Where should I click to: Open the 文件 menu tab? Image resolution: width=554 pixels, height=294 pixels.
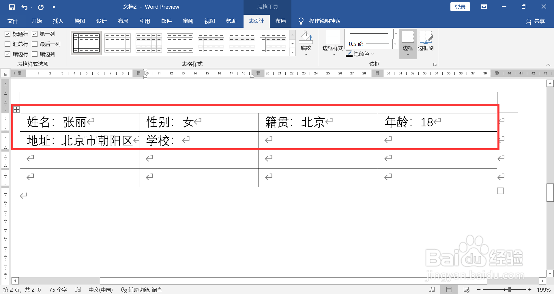[x=12, y=21]
